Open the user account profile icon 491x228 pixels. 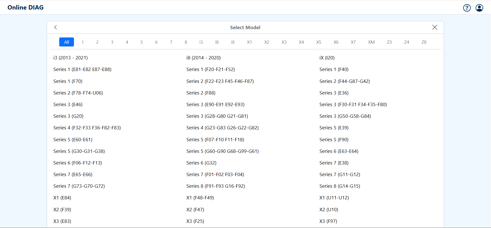click(x=479, y=8)
